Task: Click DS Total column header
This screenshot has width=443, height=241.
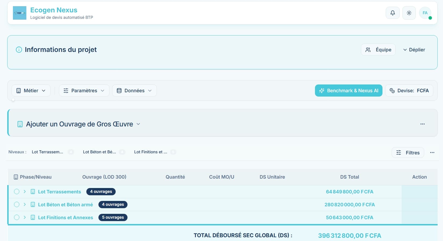Action: click(350, 177)
